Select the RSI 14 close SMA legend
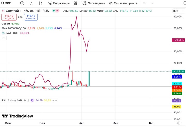Image resolution: width=186 pixels, height=127 pixels. point(15,100)
